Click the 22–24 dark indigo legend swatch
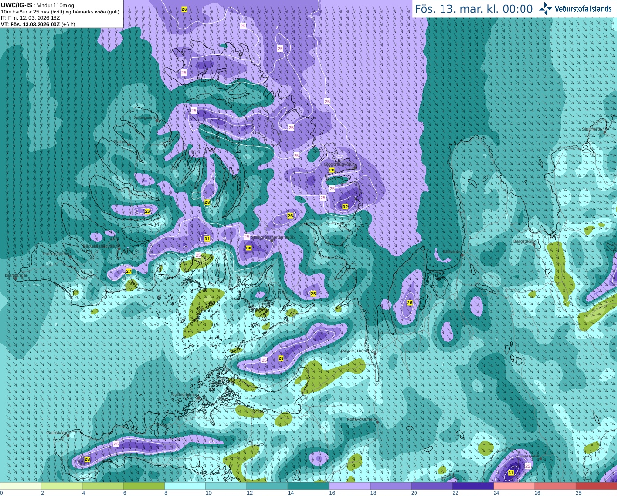The height and width of the screenshot is (496, 617). [x=473, y=486]
